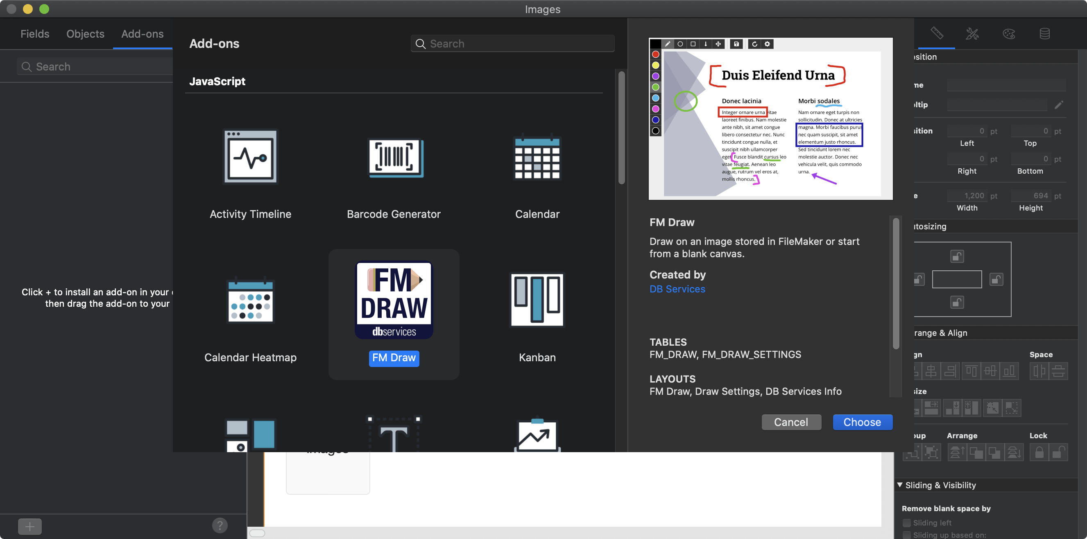Click the Cancel button
This screenshot has width=1087, height=539.
(x=791, y=422)
